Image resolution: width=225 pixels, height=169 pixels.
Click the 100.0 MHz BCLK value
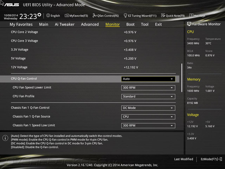click(x=193, y=55)
